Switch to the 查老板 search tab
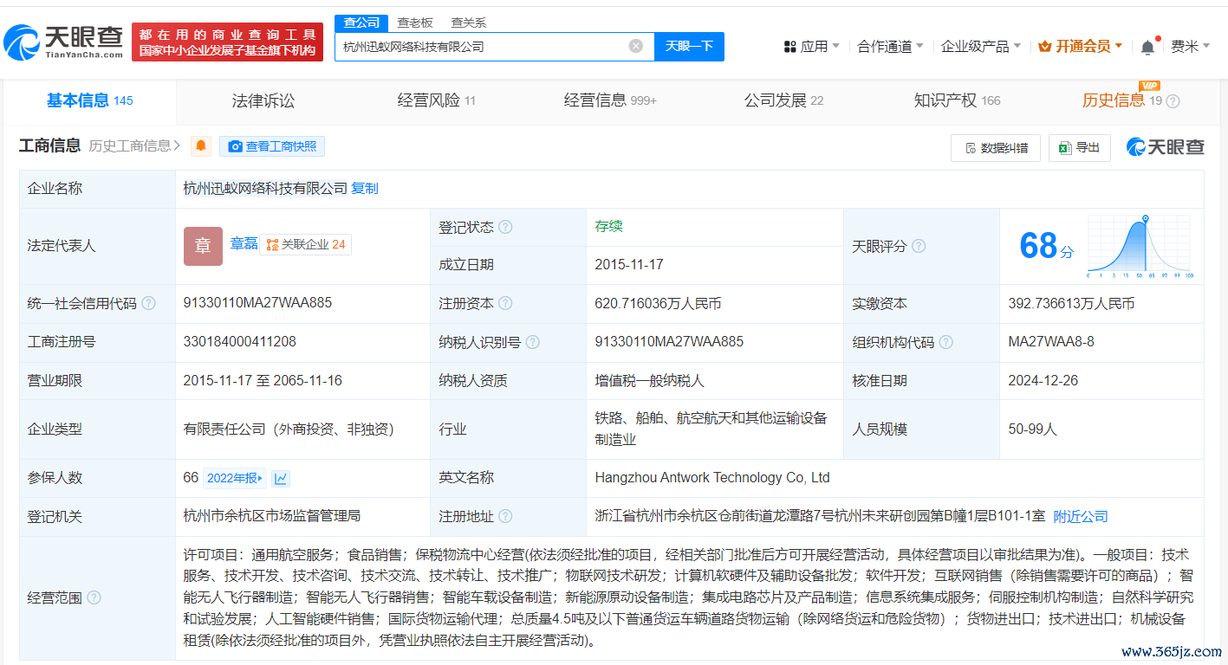This screenshot has height=665, width=1228. (415, 23)
